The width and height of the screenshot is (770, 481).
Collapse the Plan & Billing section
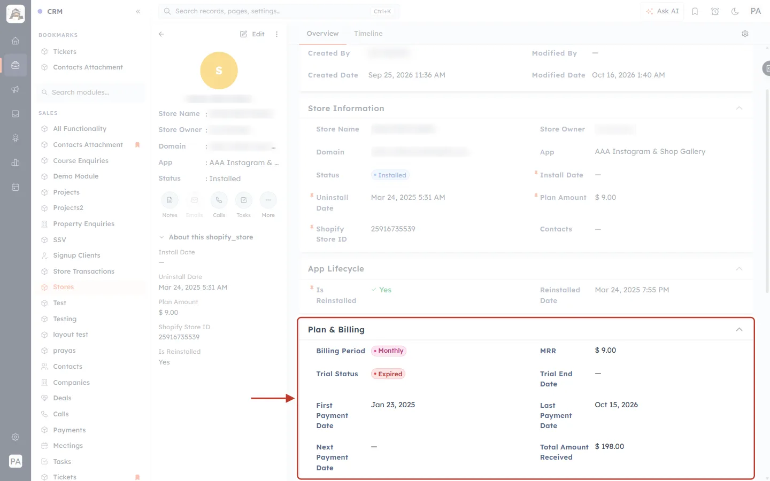click(739, 330)
